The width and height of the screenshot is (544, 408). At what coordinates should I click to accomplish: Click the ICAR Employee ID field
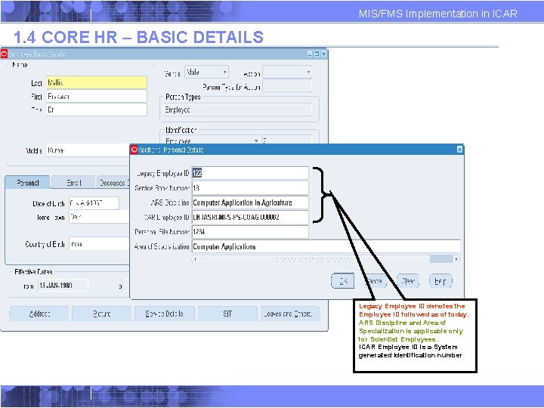(250, 217)
